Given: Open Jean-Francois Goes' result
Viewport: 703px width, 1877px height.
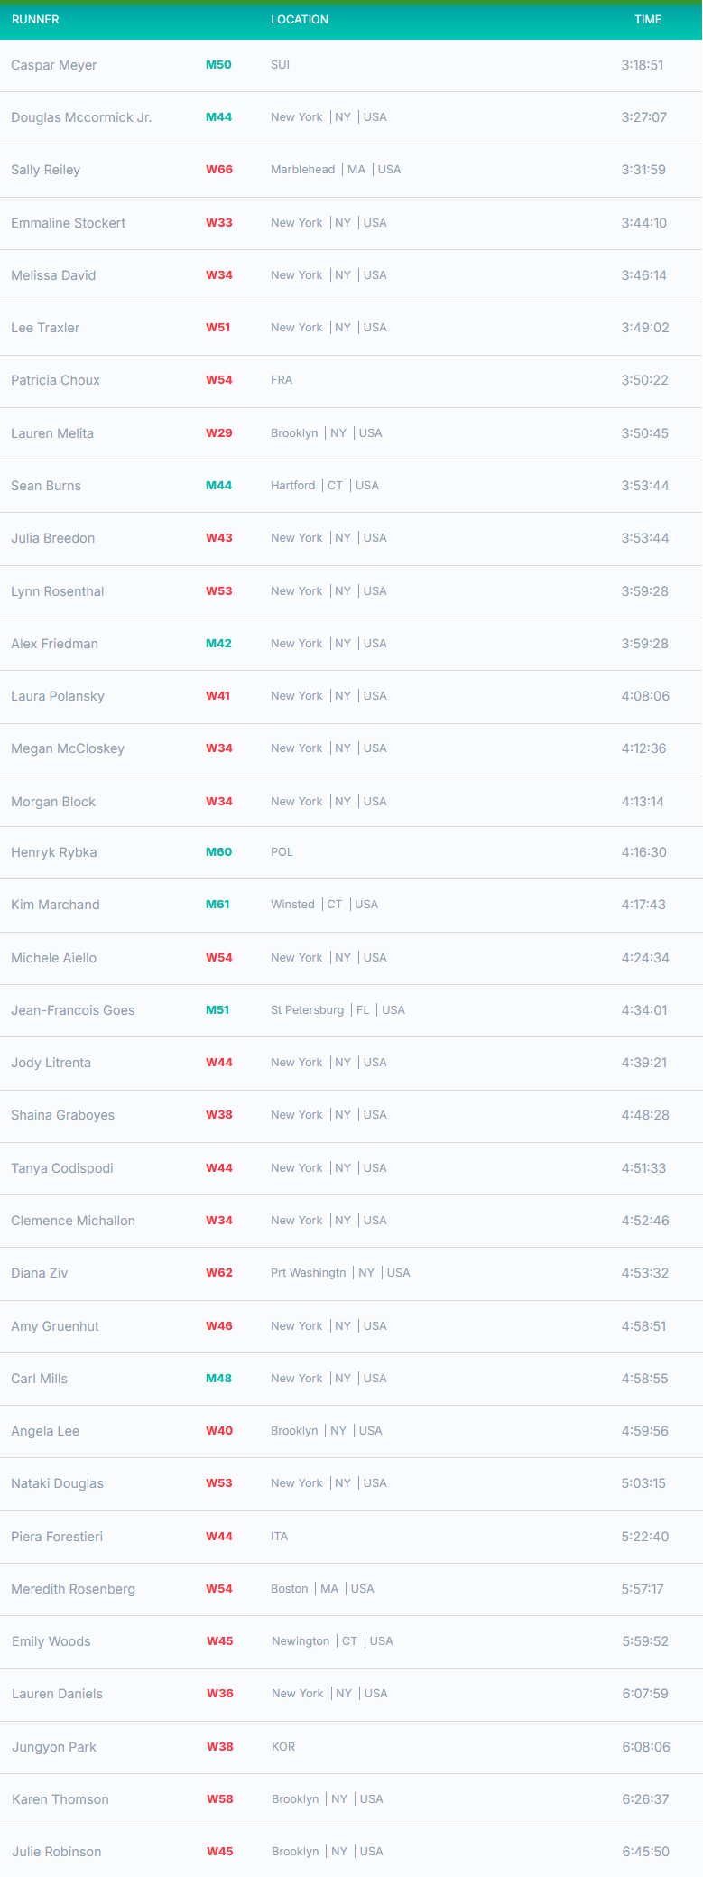Looking at the screenshot, I should pos(351,1010).
